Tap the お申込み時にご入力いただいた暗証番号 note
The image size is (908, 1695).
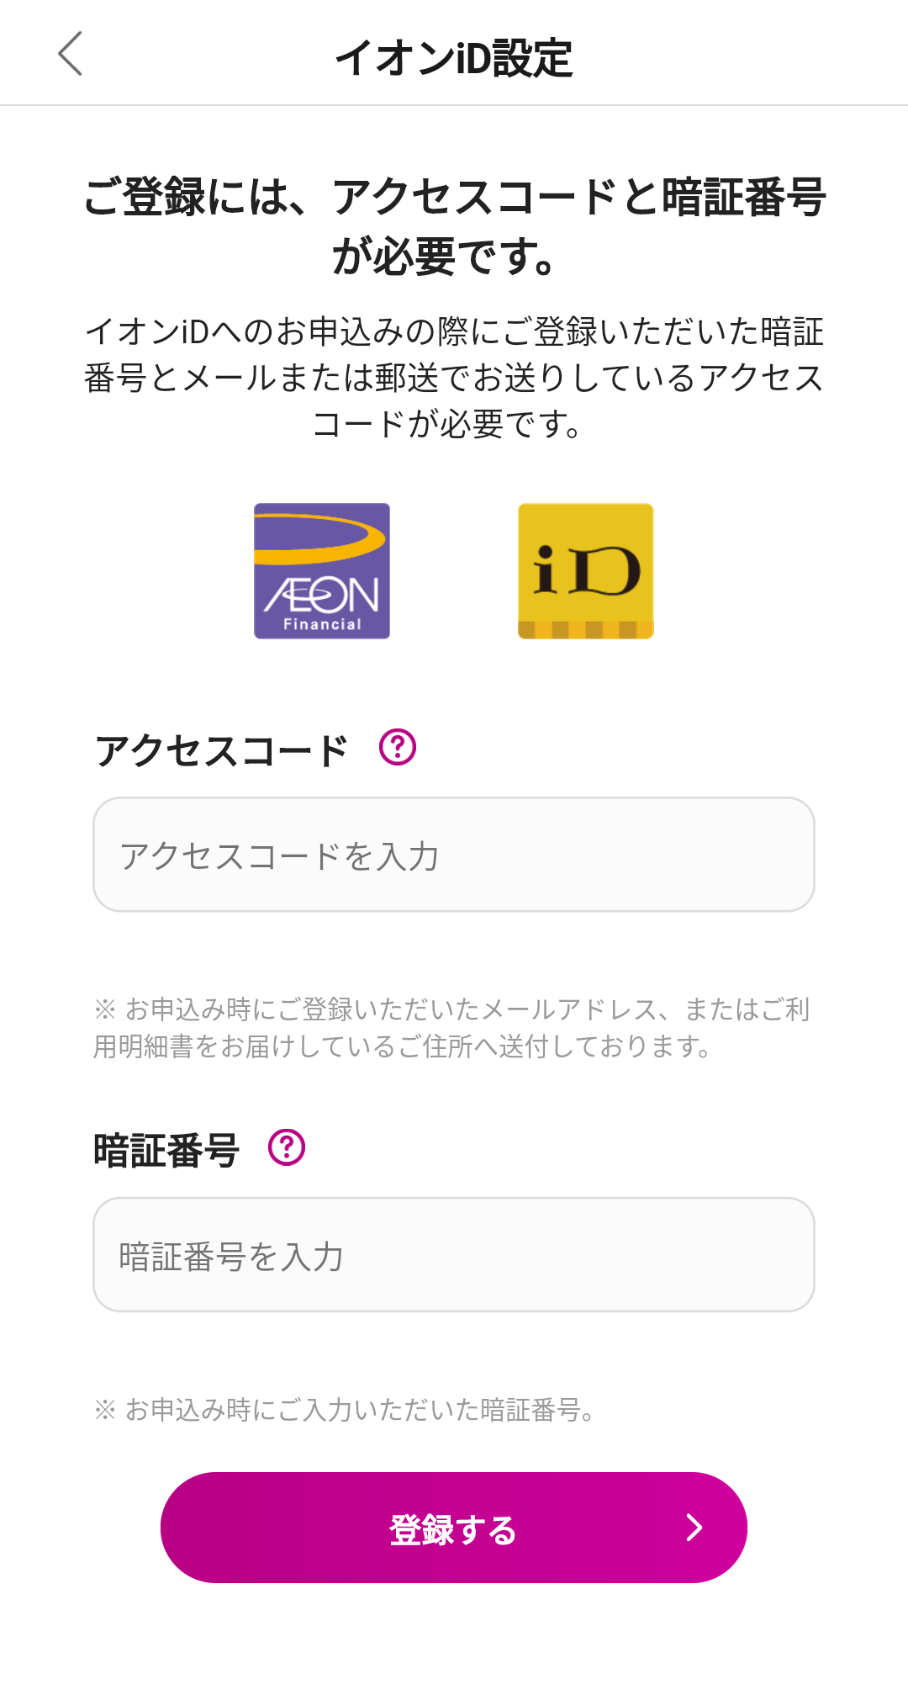[345, 1410]
